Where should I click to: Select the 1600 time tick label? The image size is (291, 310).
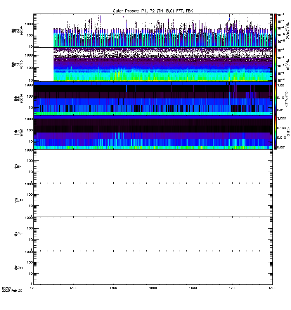coord(193,288)
